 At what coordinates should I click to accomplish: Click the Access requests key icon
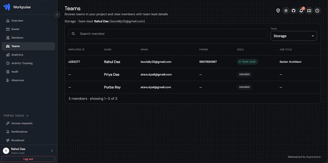point(8,123)
